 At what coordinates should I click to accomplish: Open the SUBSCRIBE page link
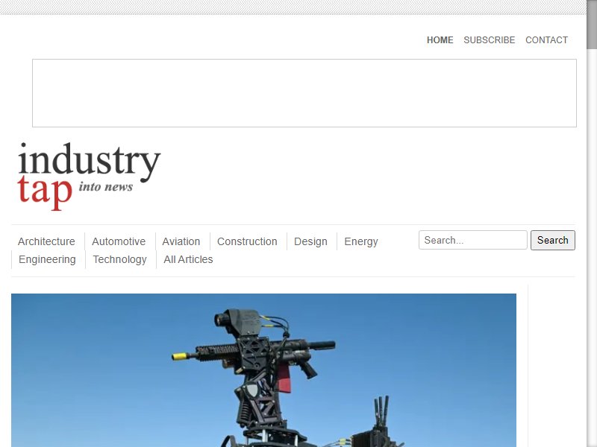490,40
